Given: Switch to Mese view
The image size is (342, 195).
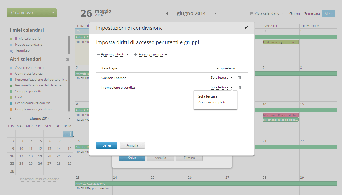Looking at the screenshot, I should [x=329, y=14].
